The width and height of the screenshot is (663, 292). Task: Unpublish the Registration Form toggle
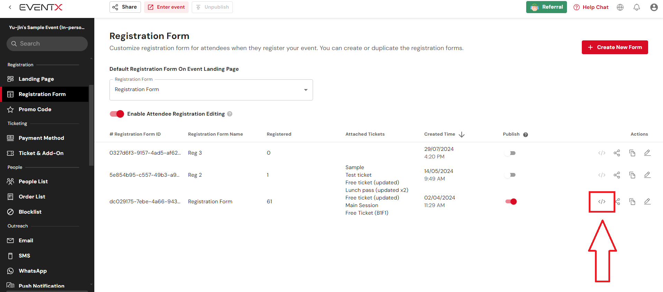pyautogui.click(x=511, y=202)
